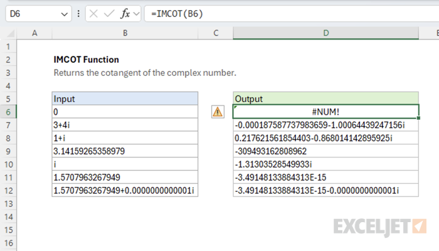The image size is (439, 251).
Task: Click the error warning icon beside cell D6
Action: (x=218, y=112)
